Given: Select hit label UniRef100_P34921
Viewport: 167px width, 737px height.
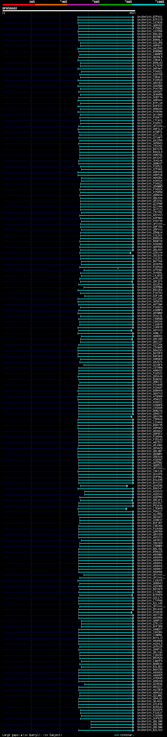Looking at the screenshot, I should tap(150, 72).
